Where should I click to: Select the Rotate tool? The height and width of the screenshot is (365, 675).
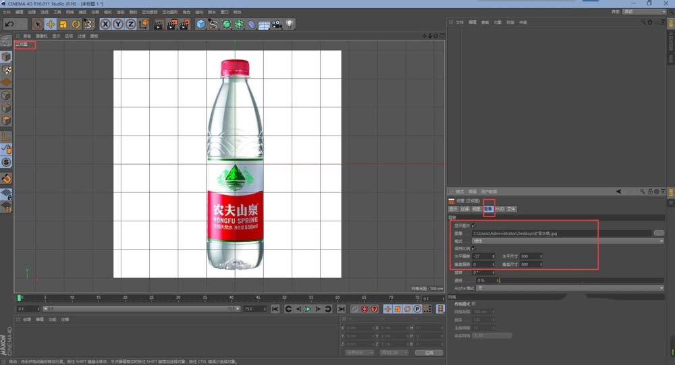76,24
